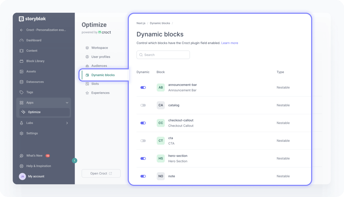344x197 pixels.
Task: Open My account
Action: coord(36,176)
